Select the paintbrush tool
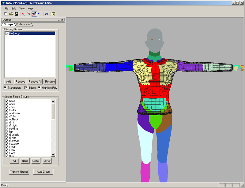This screenshot has width=245, height=188. click(34, 14)
